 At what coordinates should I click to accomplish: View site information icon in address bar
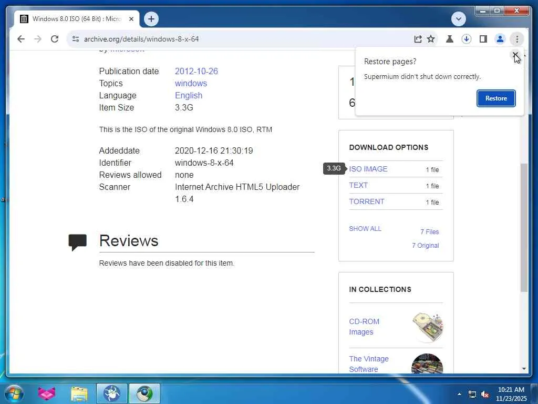pyautogui.click(x=76, y=39)
